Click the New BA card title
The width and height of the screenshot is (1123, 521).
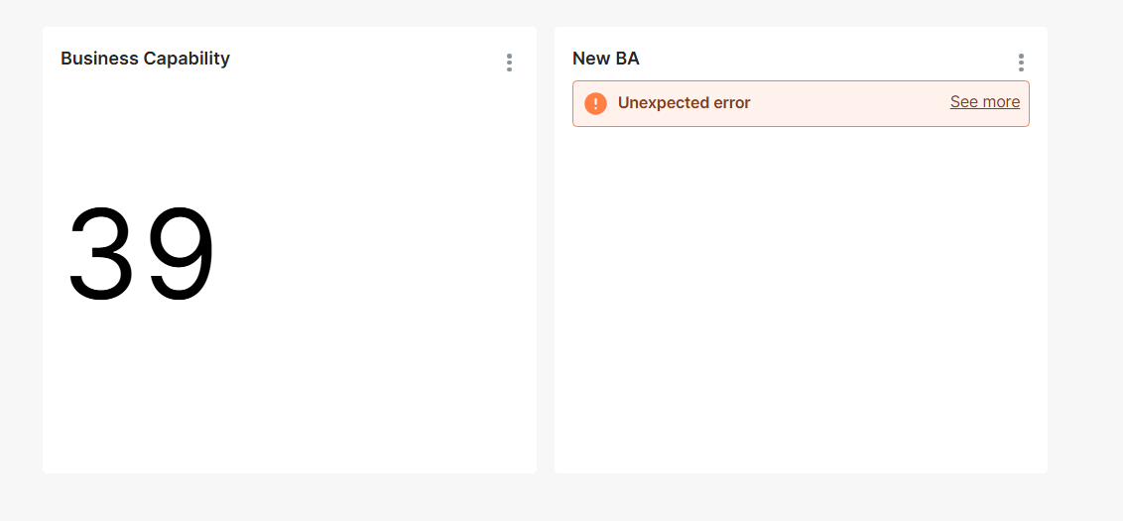coord(606,59)
